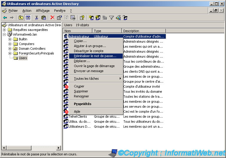Click the Refresh toolbar icon
The height and width of the screenshot is (158, 226).
point(66,18)
